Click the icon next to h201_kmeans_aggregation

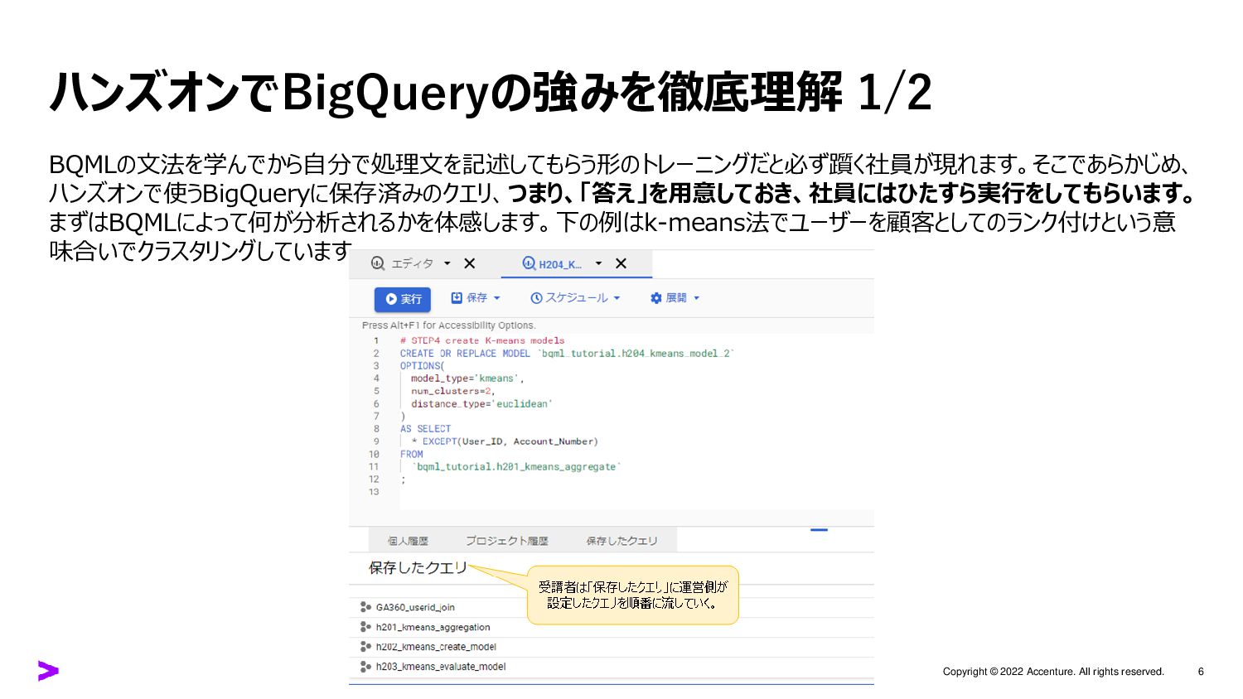(x=365, y=627)
